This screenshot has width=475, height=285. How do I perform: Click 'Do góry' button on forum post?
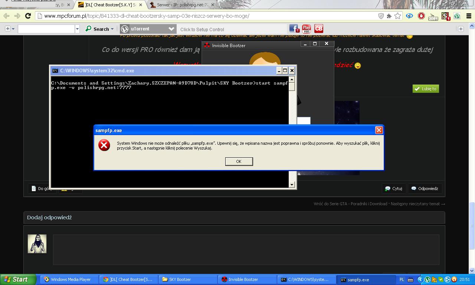[x=42, y=189]
